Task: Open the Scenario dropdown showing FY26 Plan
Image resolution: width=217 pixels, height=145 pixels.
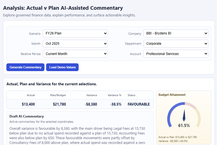Action: click(x=75, y=33)
